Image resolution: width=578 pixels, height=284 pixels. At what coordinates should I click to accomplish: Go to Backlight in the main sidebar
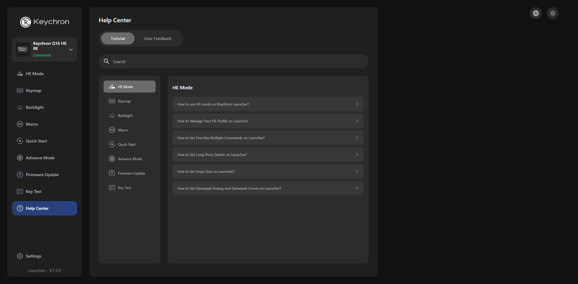tap(35, 107)
